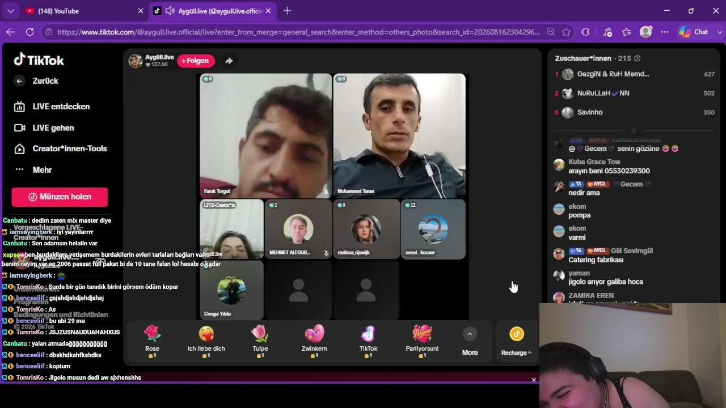Open the browser profile avatar

coord(646,32)
